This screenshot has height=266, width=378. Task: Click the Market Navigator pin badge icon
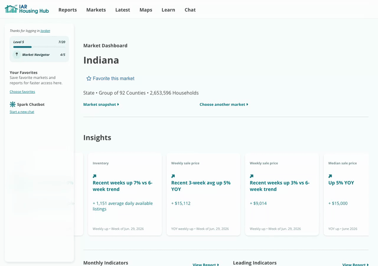[17, 54]
